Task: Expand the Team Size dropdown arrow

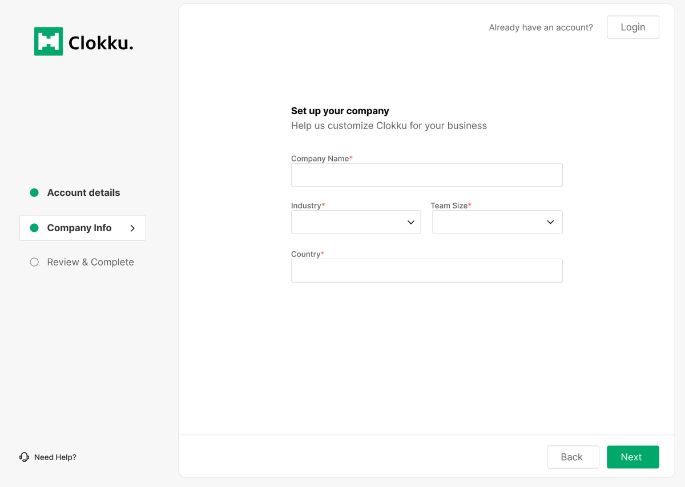Action: tap(550, 222)
